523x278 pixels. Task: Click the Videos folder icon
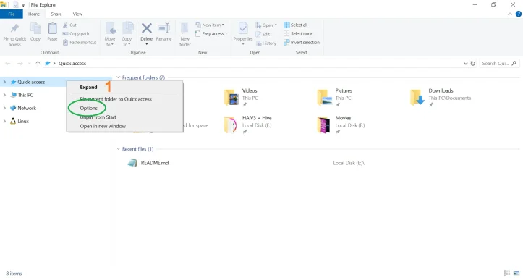231,98
